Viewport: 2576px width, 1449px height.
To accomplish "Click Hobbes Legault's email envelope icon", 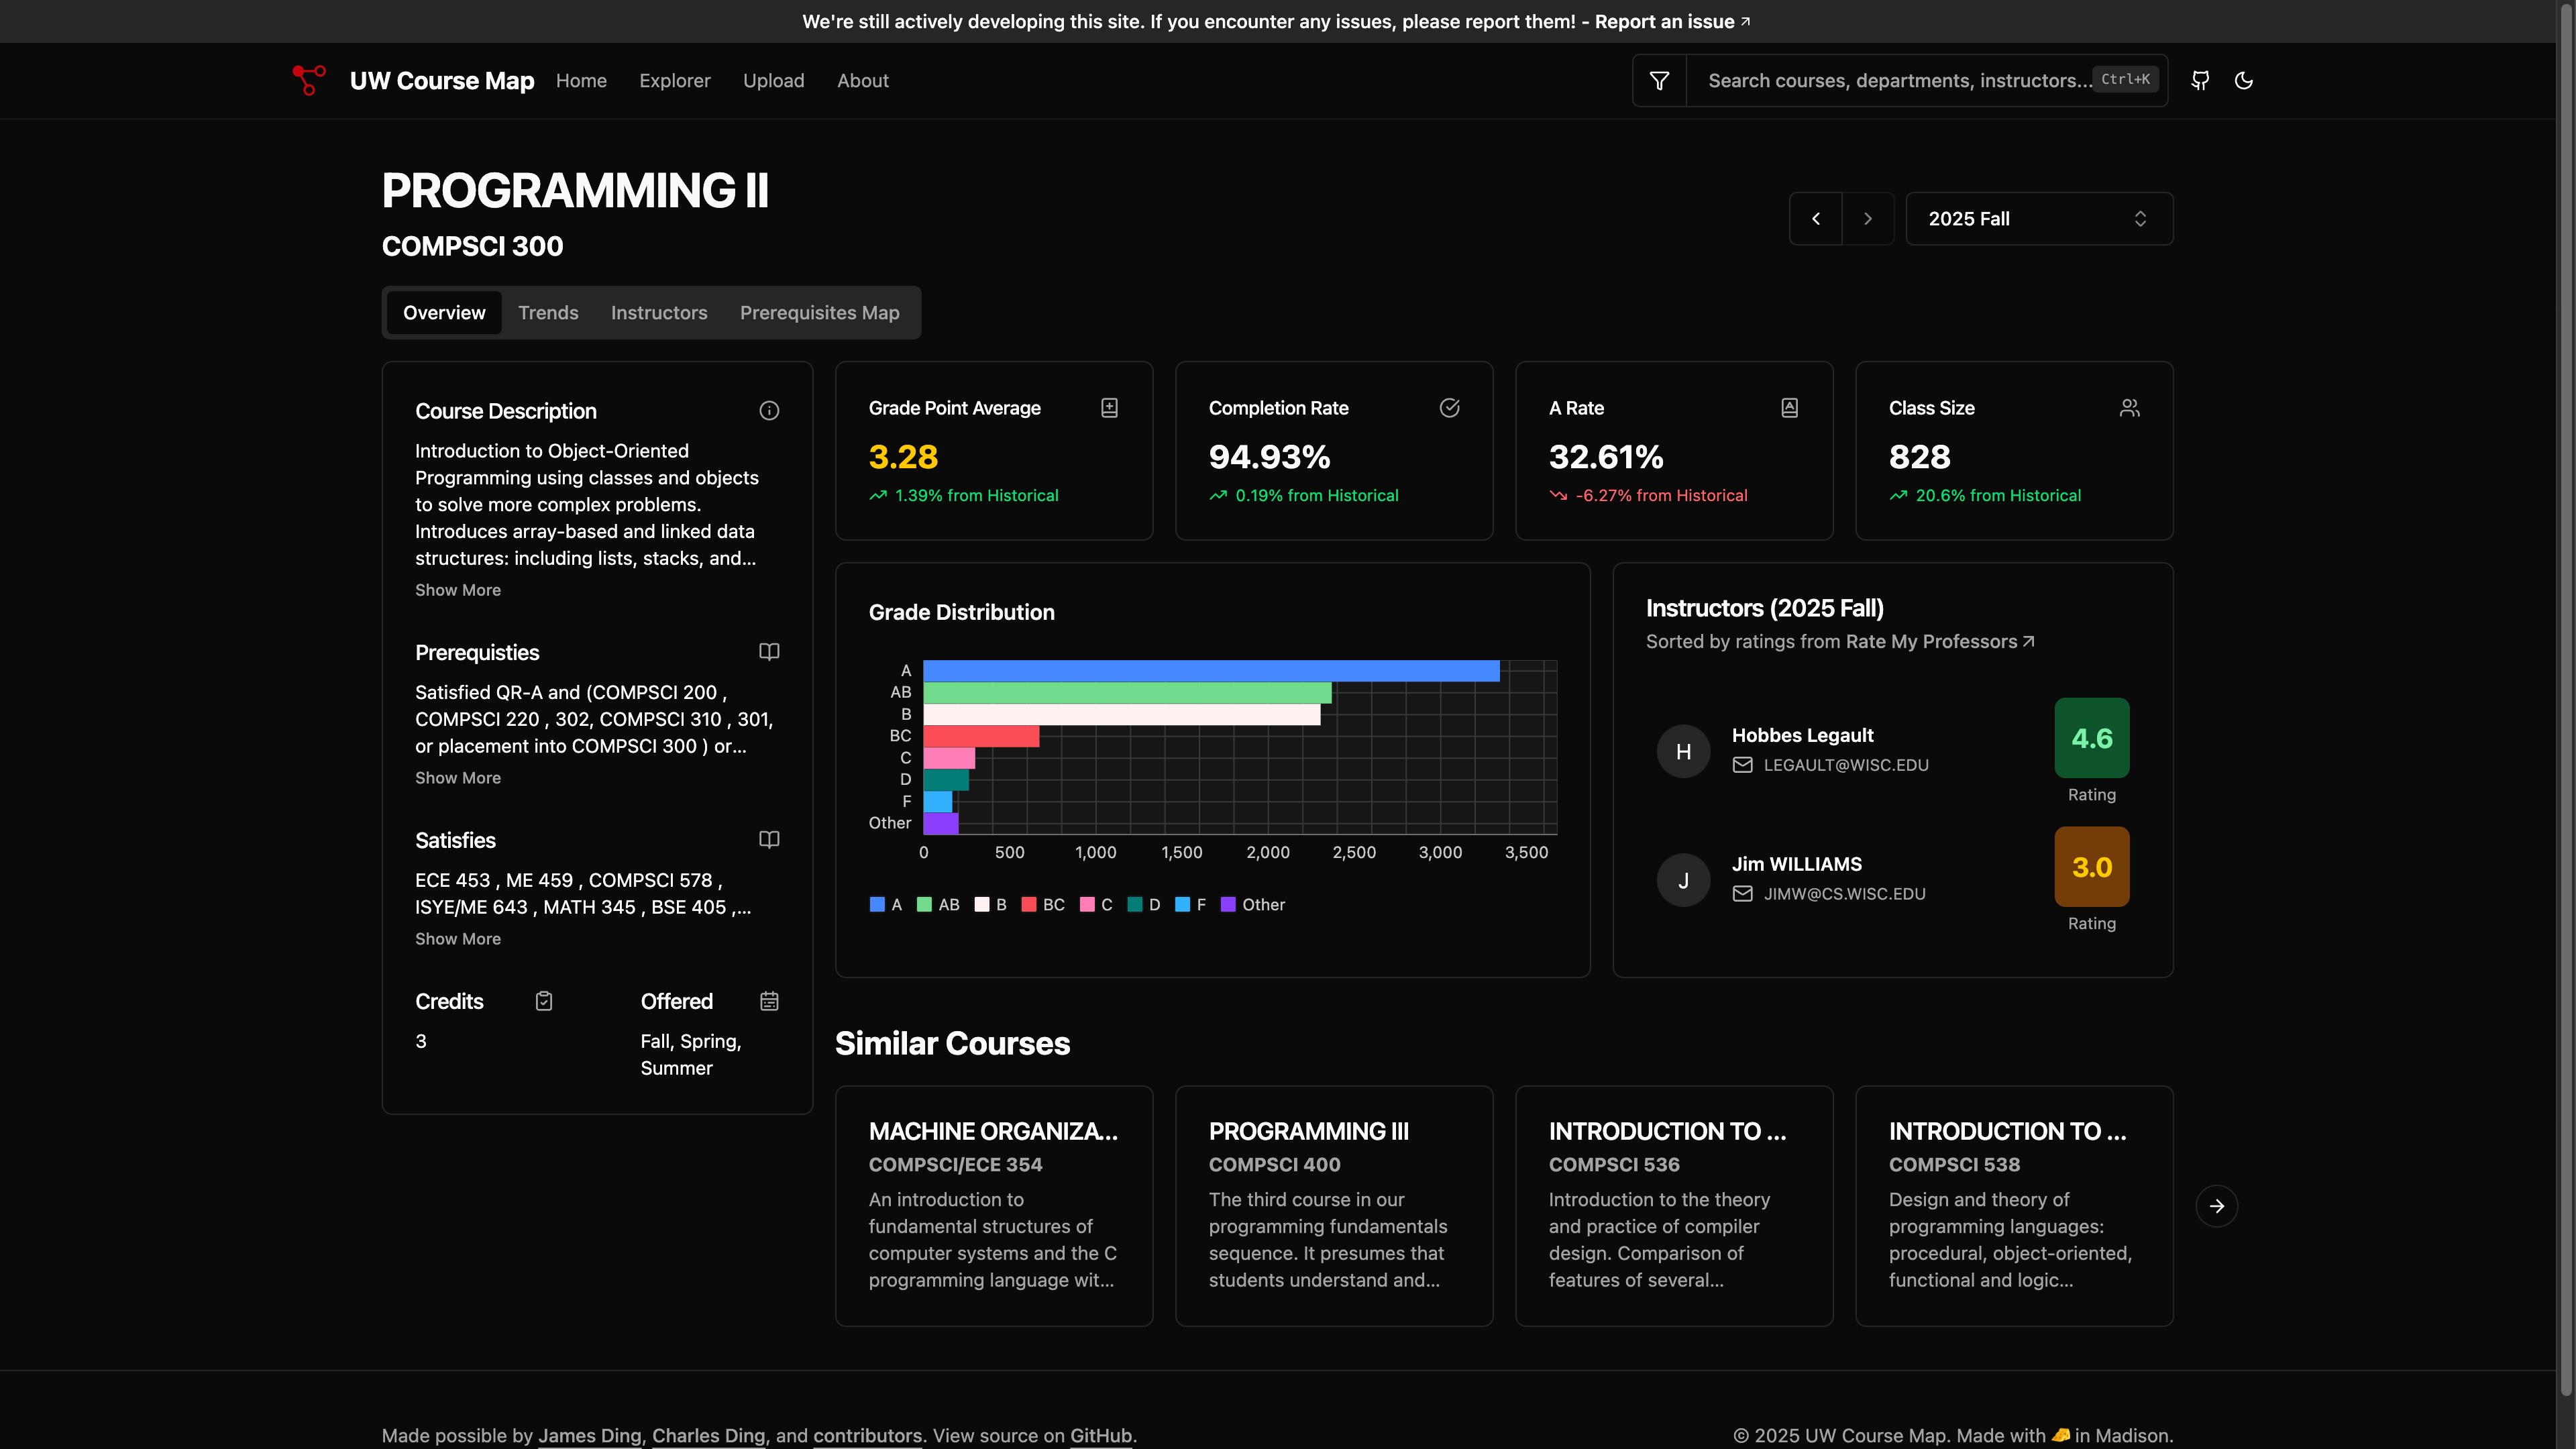I will point(1742,765).
